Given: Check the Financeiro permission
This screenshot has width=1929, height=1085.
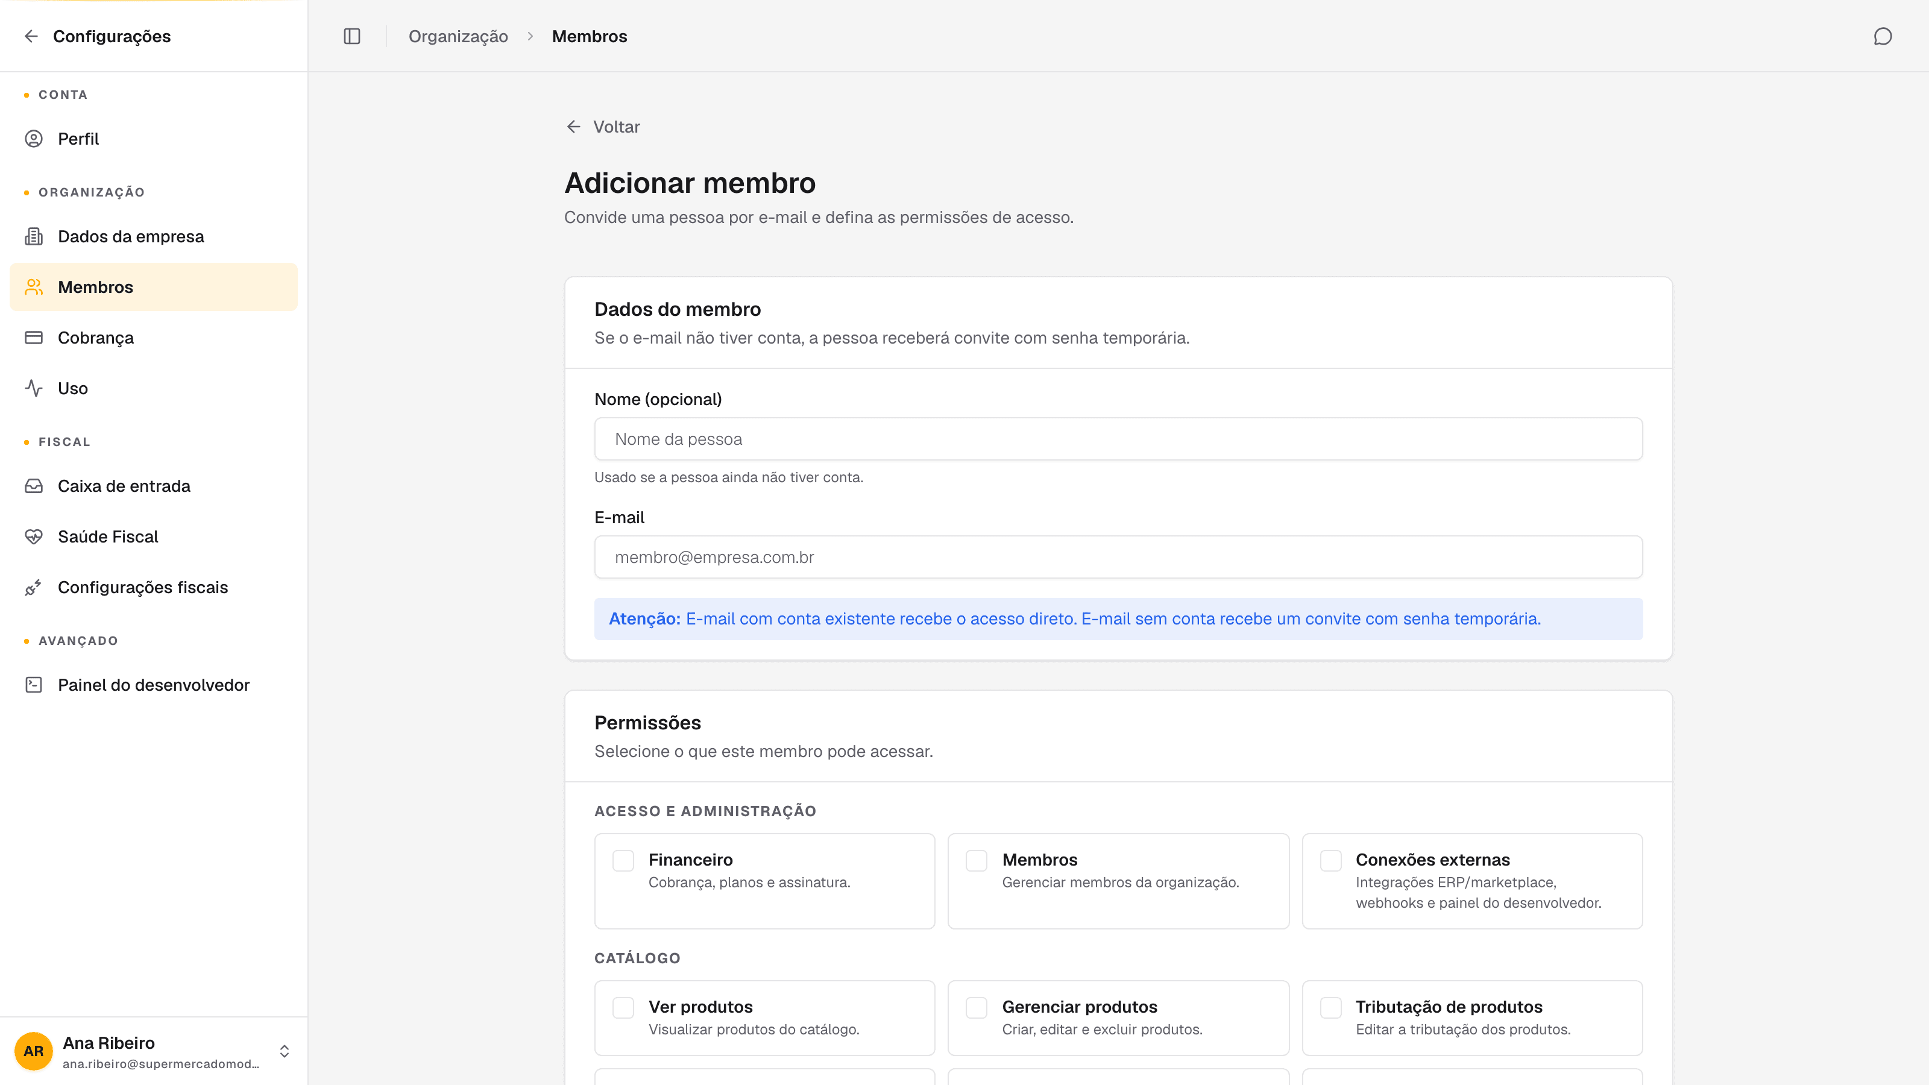Looking at the screenshot, I should (x=623, y=860).
